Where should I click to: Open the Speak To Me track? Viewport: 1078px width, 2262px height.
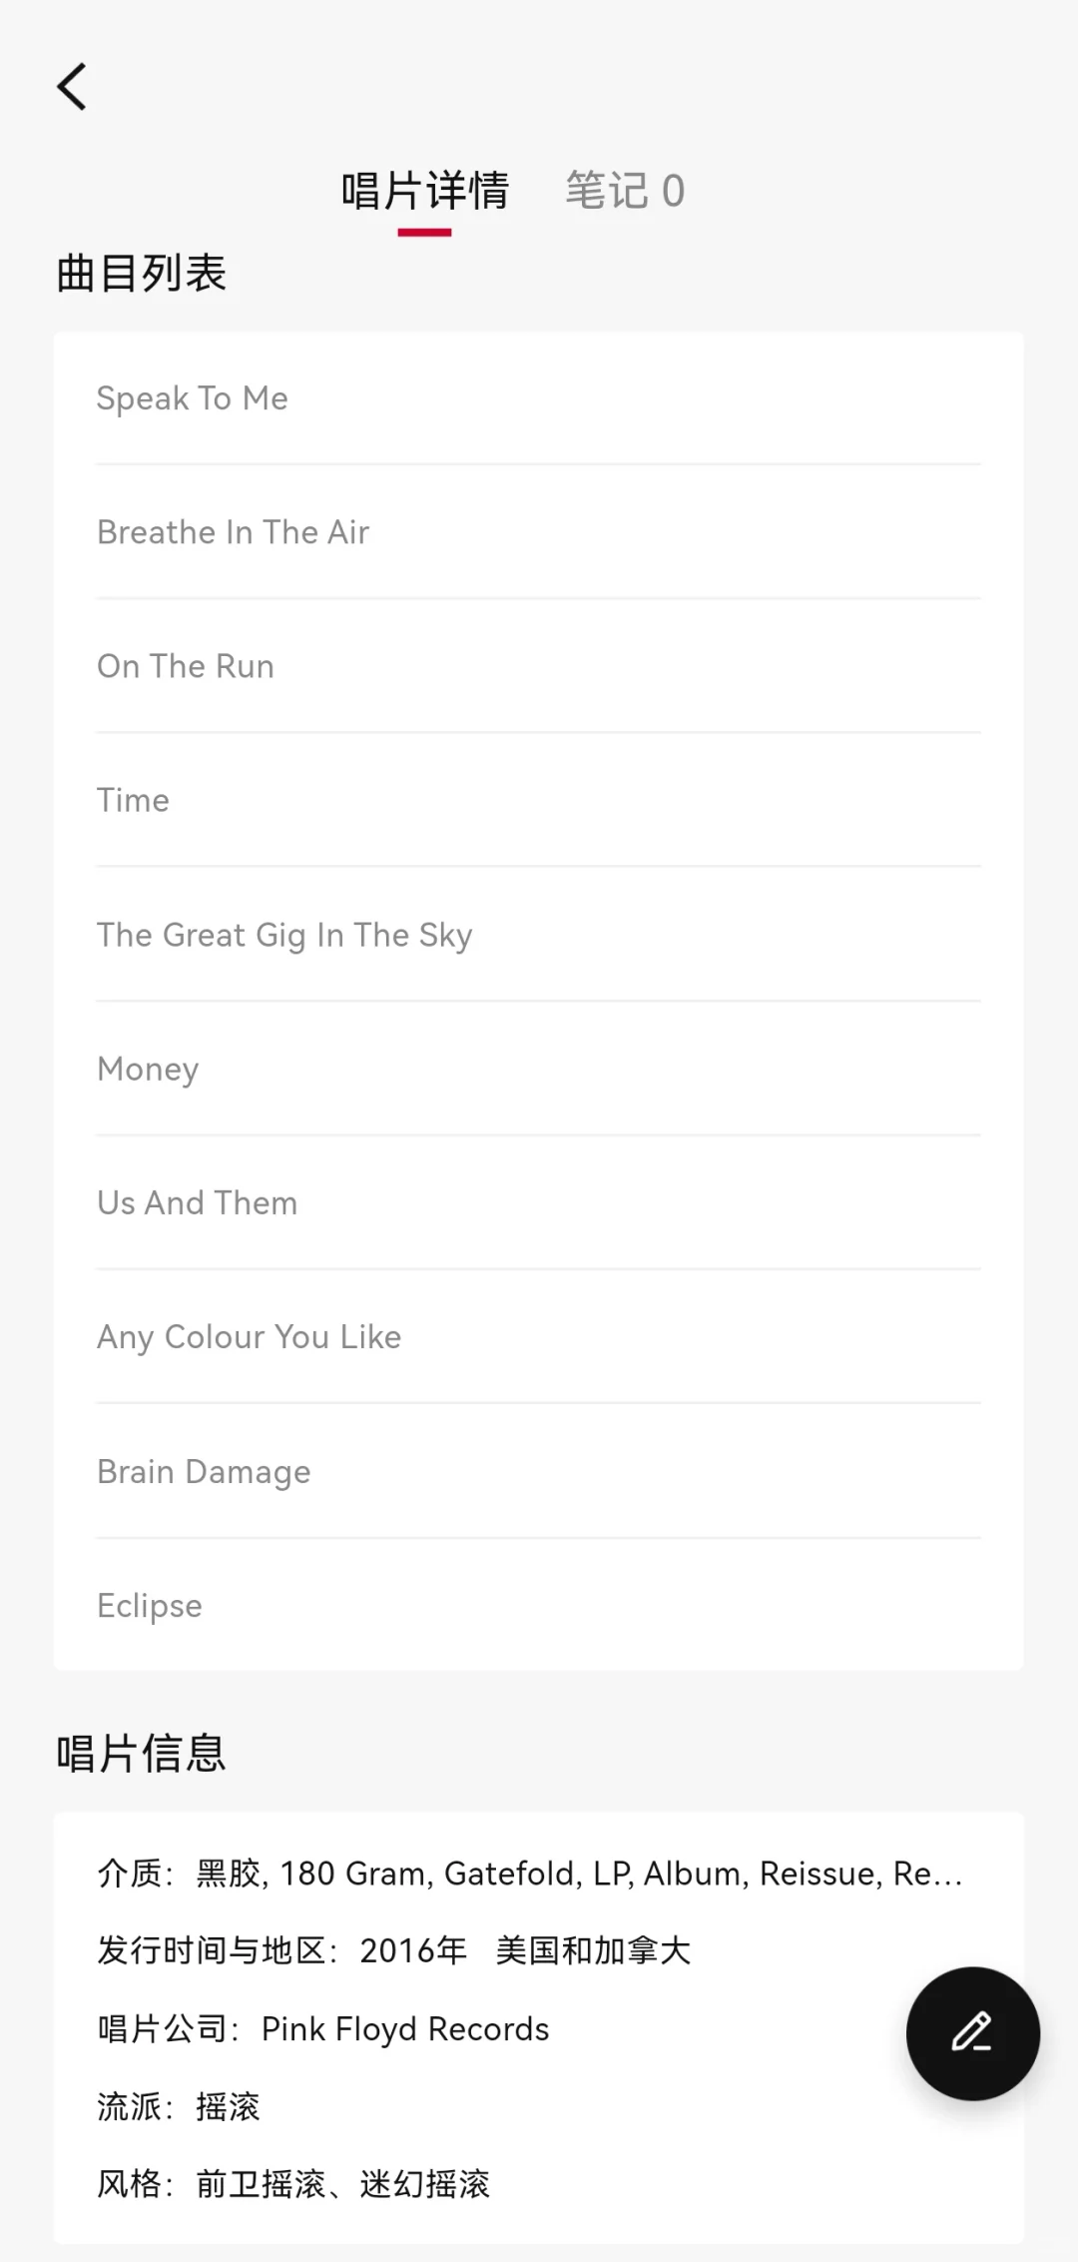pos(538,398)
